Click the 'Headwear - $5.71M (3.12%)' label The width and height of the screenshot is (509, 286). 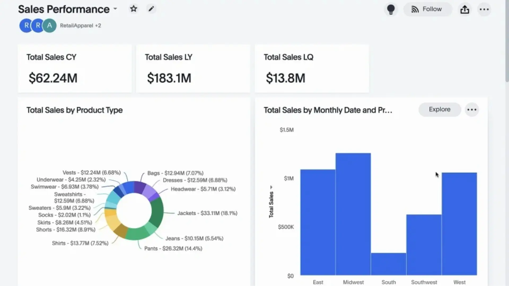pos(203,189)
